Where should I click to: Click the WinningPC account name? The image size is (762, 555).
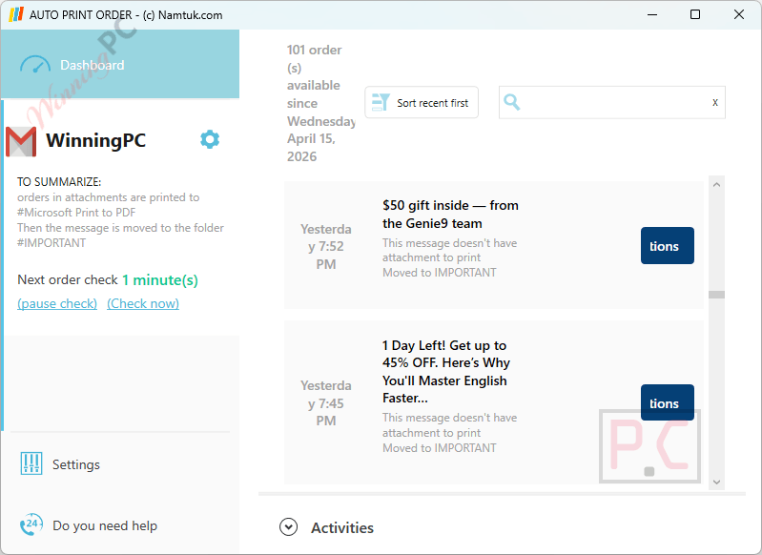tap(95, 140)
